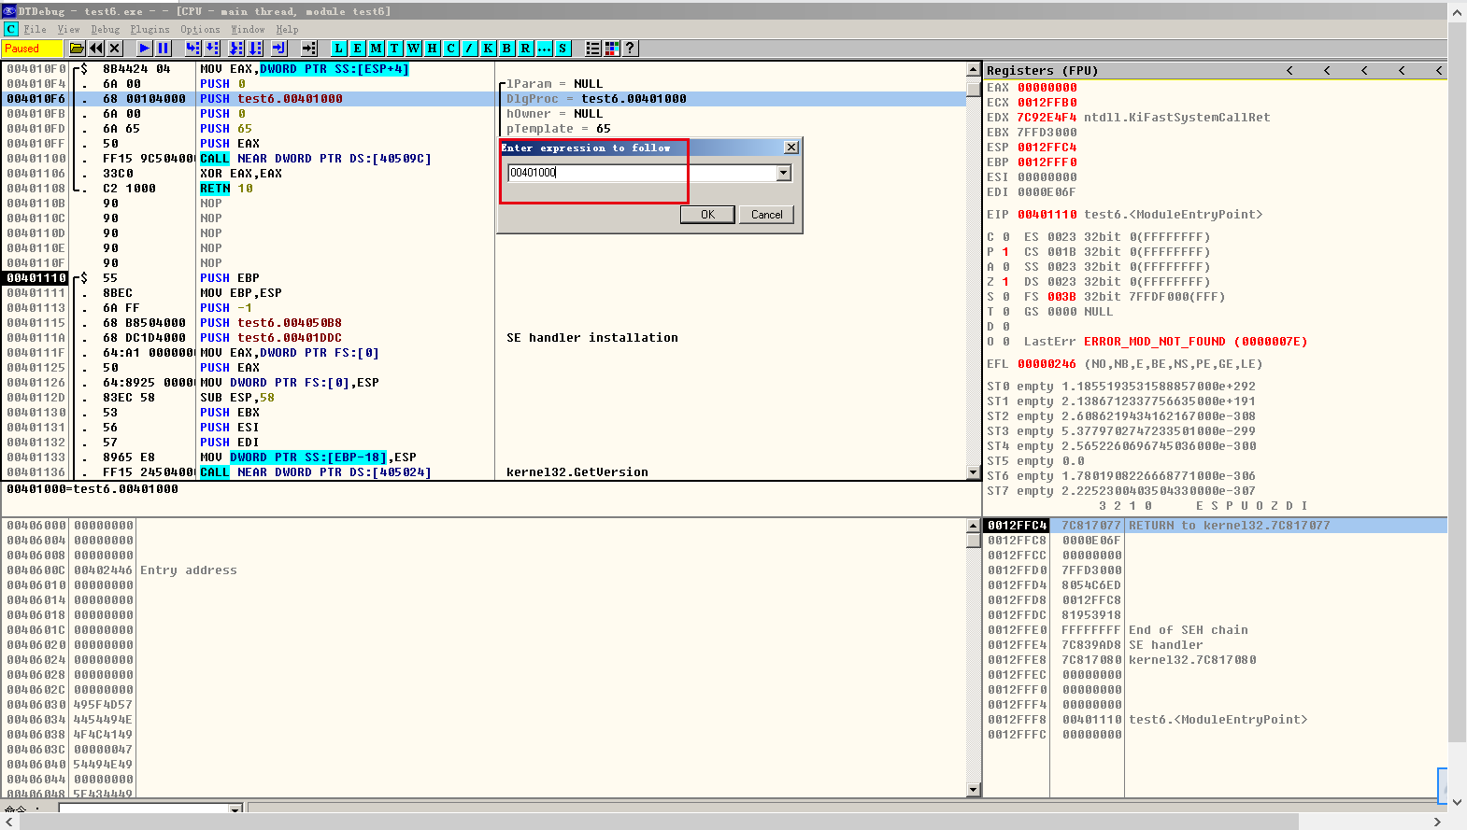Close the Enter expression dialog
Viewport: 1467px width, 830px height.
[791, 148]
